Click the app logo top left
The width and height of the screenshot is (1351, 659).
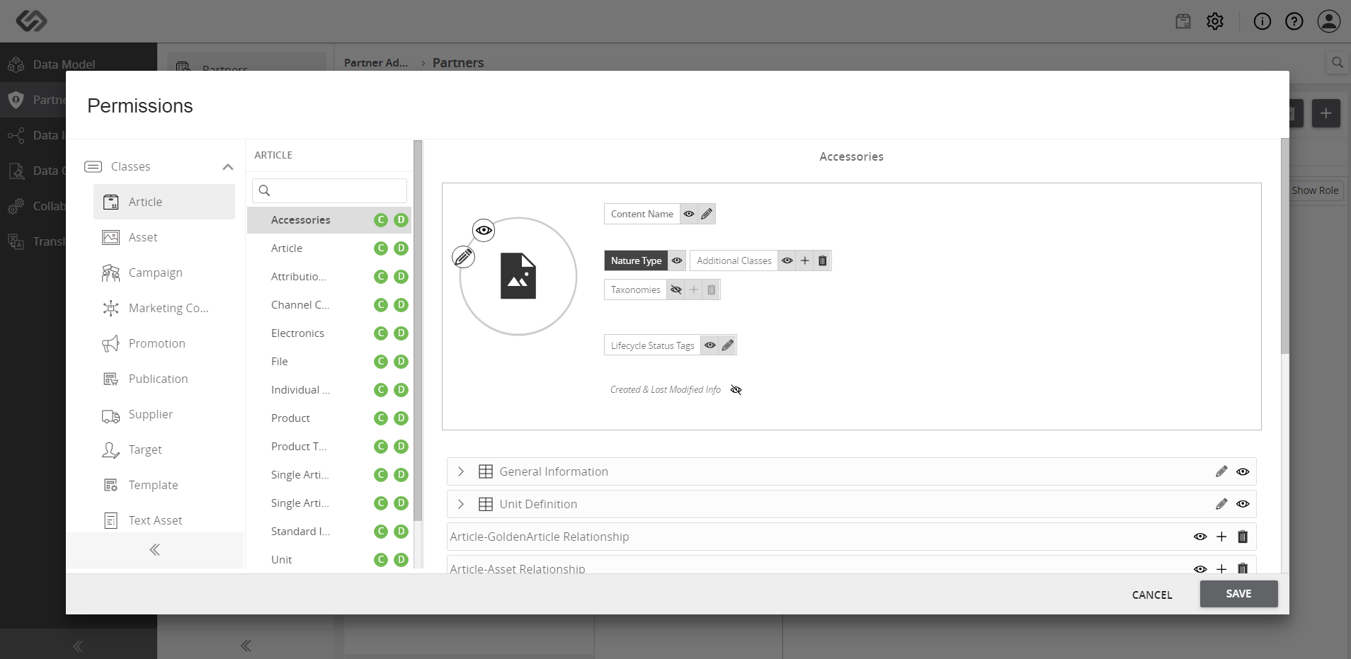pyautogui.click(x=32, y=21)
